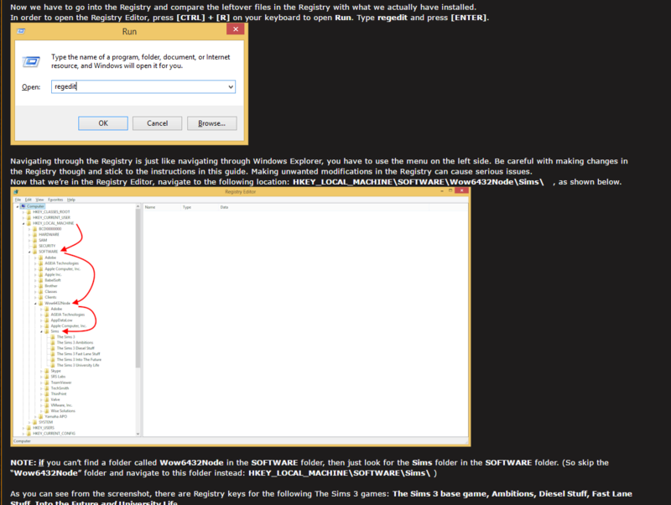Screen dimensions: 671x505
Task: Select the SRS Labs folder icon
Action: click(x=47, y=377)
